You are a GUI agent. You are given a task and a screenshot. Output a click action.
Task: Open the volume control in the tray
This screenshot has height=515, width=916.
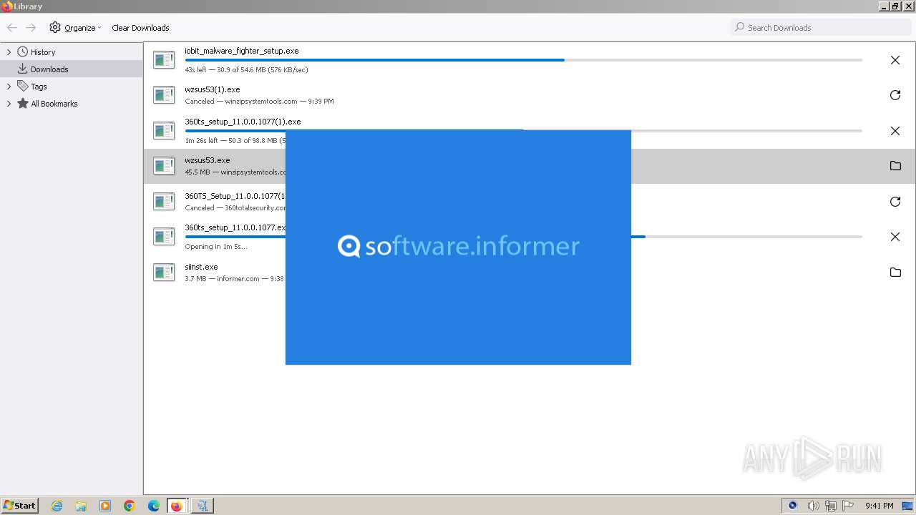(813, 506)
